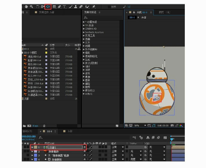Screen dimensions: 206x168
Task: Click the 8 bpc color depth button
Action: coord(35,126)
